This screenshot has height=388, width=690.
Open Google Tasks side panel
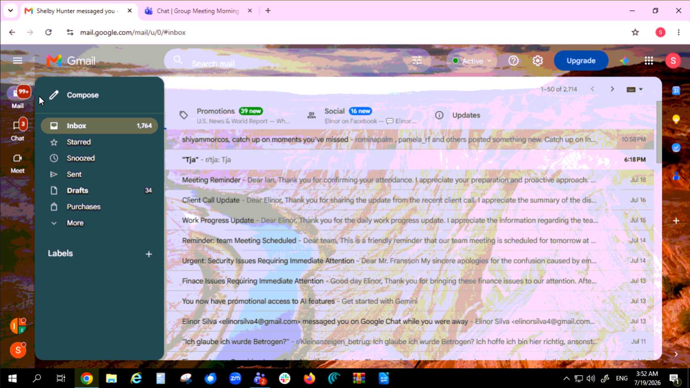pos(676,147)
